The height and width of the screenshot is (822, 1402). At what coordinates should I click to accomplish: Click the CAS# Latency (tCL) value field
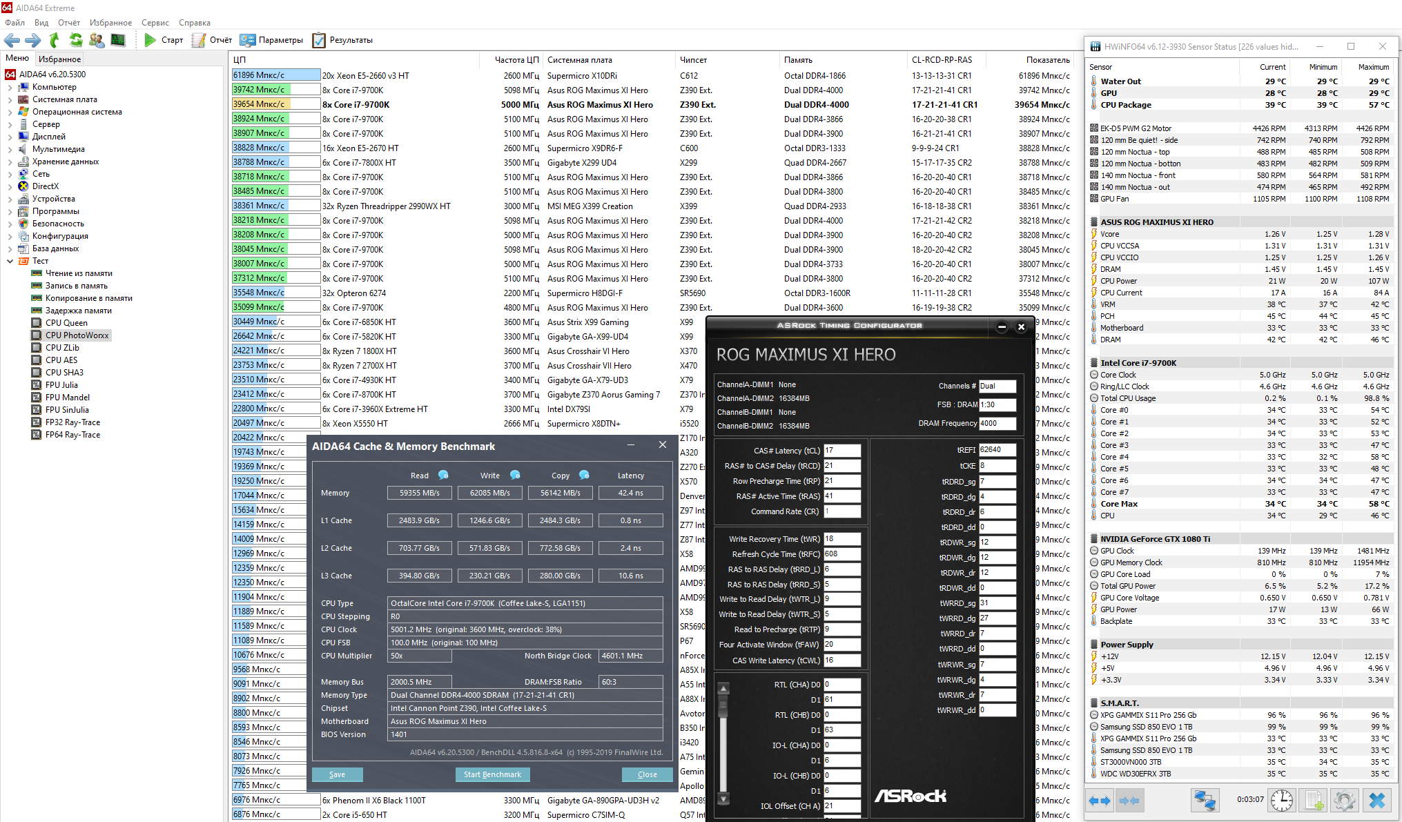841,450
